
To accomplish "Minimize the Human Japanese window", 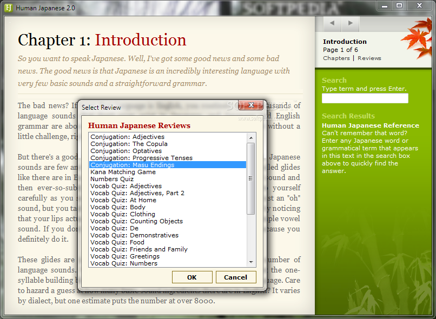I will (385, 6).
